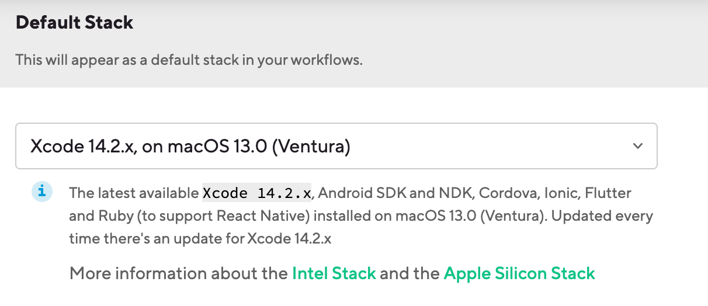Click the 'More information about the' text
708x306 pixels.
click(x=179, y=273)
